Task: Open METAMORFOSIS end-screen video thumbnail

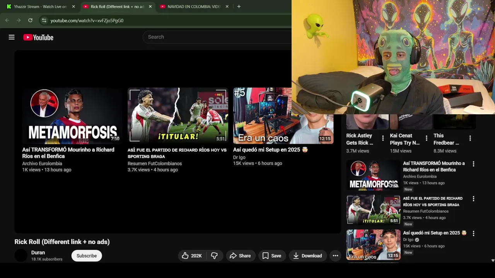Action: (x=72, y=115)
